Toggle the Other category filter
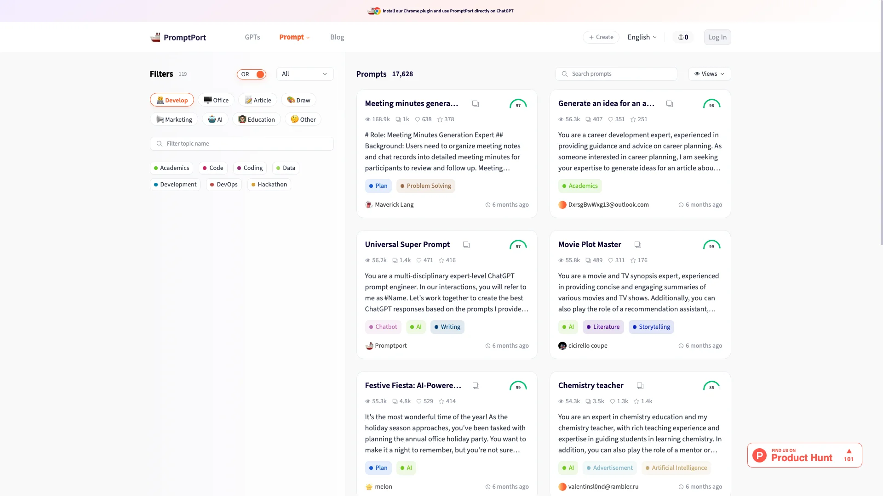The width and height of the screenshot is (883, 496). [x=303, y=119]
